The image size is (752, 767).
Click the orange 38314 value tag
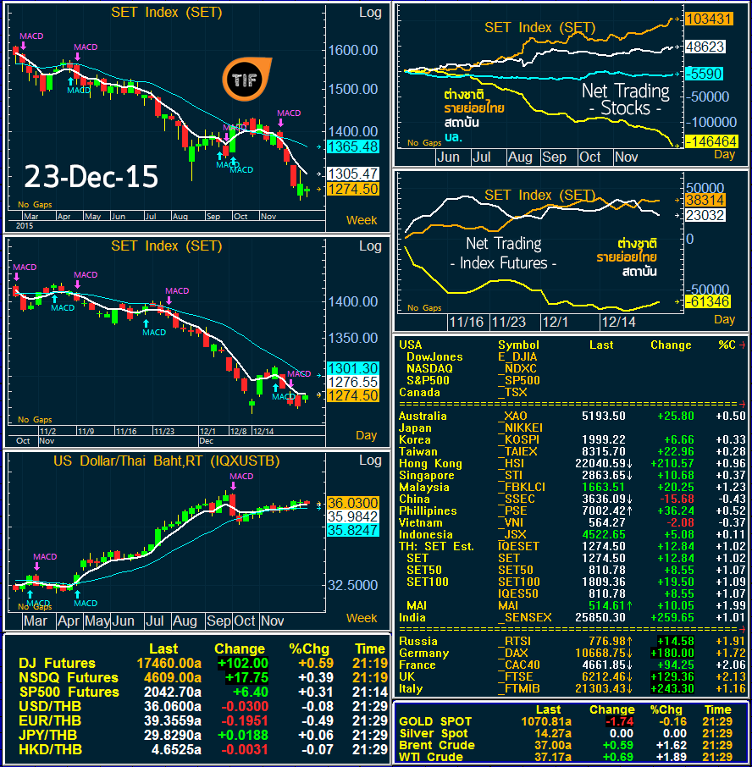(x=705, y=200)
